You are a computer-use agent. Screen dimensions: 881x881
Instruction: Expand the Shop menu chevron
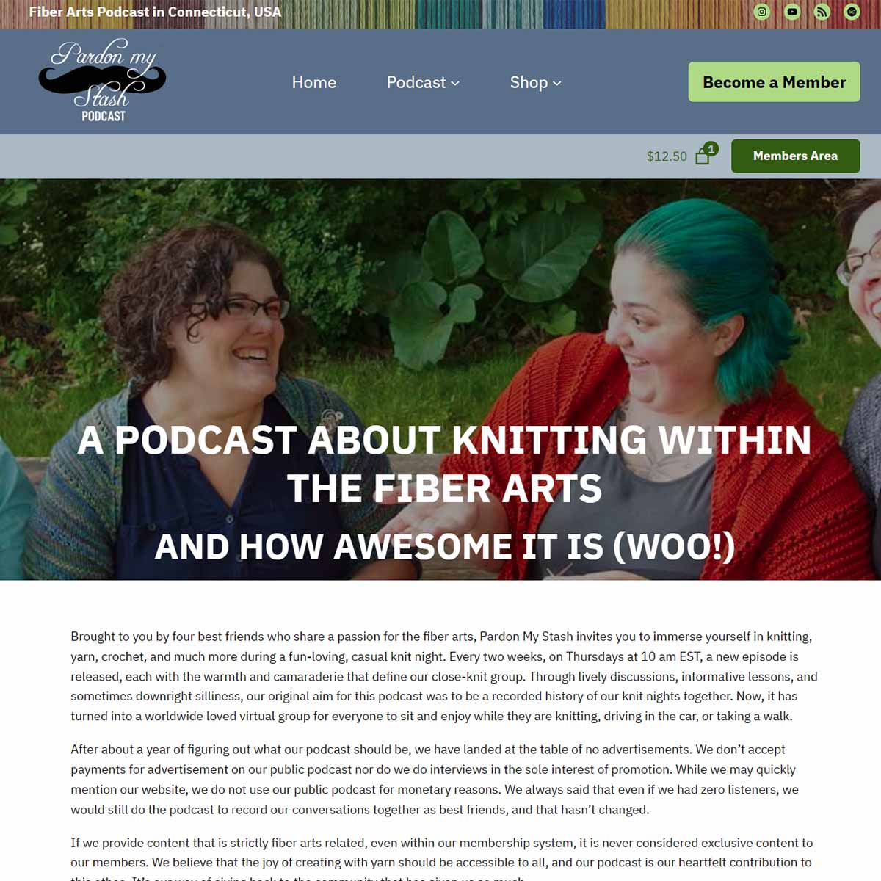557,83
